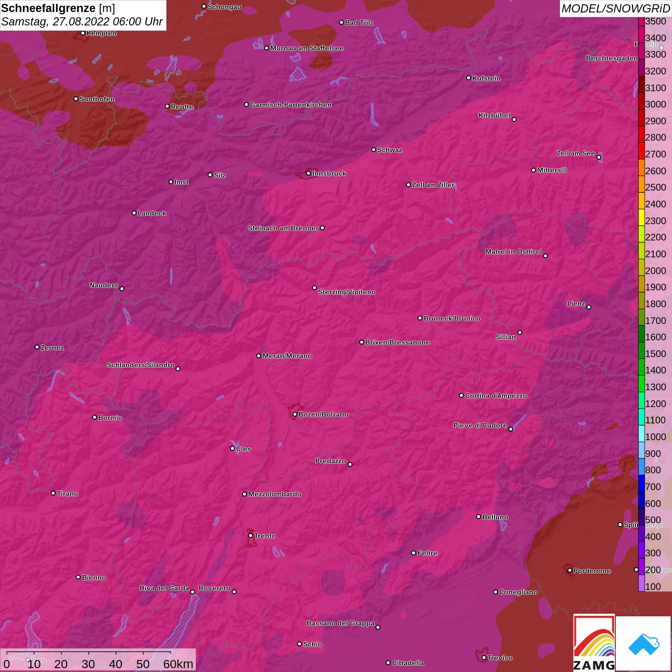Click the Sterzing/Vipiteno label
672x672 pixels.
pos(347,292)
